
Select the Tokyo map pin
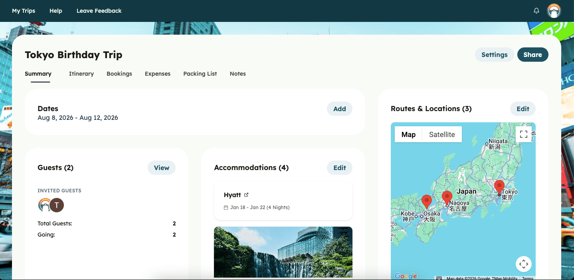point(499,186)
